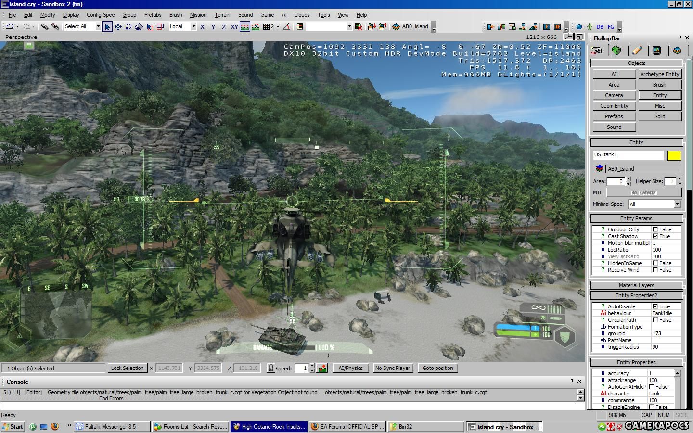The image size is (693, 433).
Task: Toggle CircularPath checkbox
Action: [x=655, y=320]
